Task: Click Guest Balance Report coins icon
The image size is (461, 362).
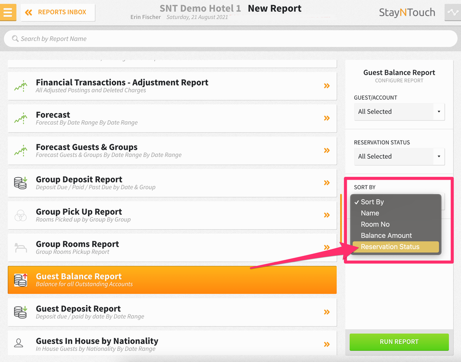Action: coord(21,280)
